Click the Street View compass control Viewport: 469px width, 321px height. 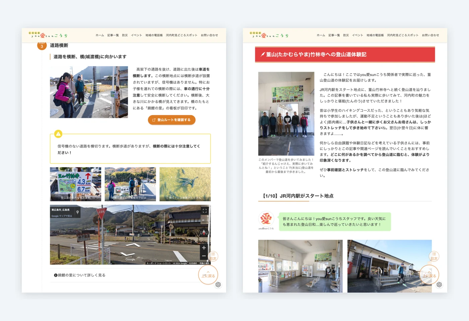(x=204, y=232)
